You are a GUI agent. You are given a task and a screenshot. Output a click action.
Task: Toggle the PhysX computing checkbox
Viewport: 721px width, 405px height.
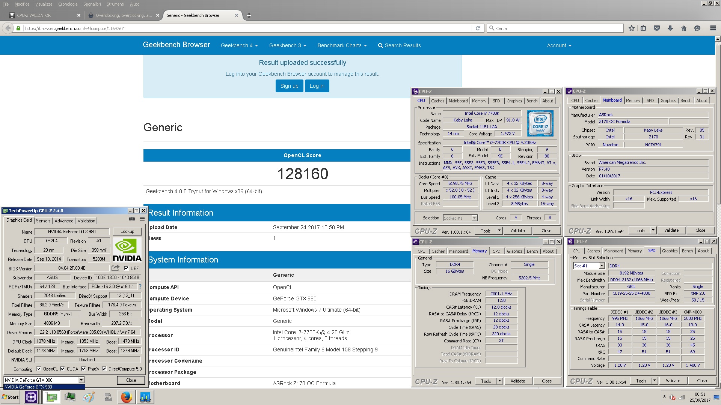(x=83, y=369)
